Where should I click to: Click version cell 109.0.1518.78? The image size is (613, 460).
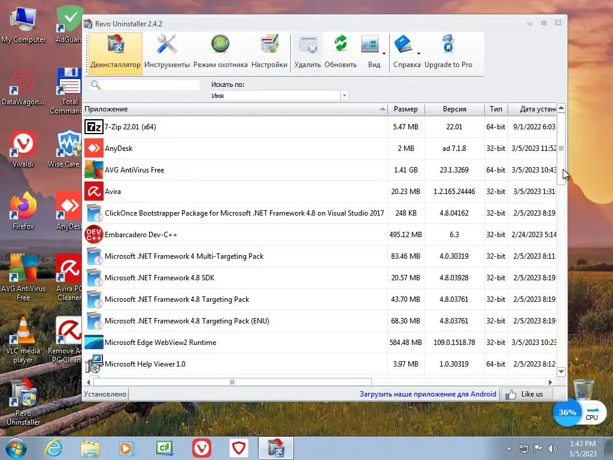click(x=454, y=343)
